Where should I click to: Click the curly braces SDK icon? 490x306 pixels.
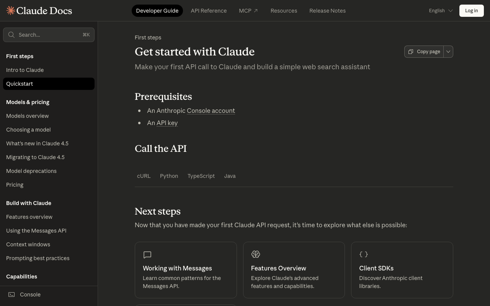[x=364, y=254]
